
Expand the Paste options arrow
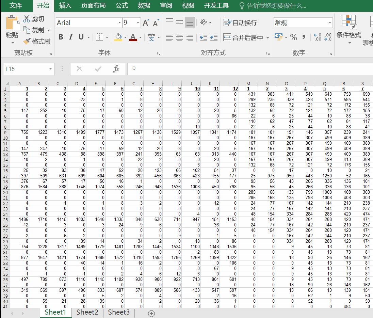(13, 43)
